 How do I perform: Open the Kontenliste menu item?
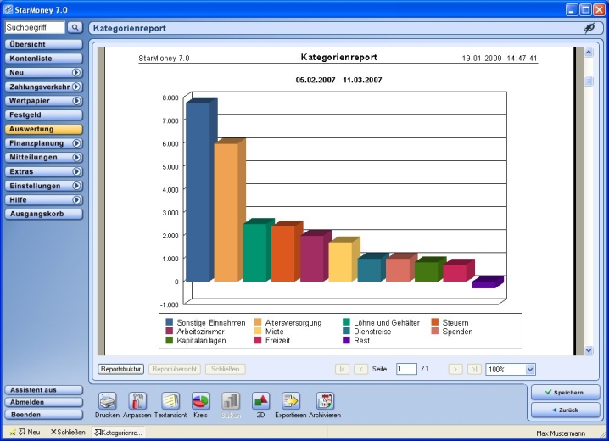click(43, 58)
